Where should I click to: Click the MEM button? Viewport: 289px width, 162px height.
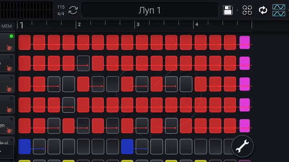point(7,26)
